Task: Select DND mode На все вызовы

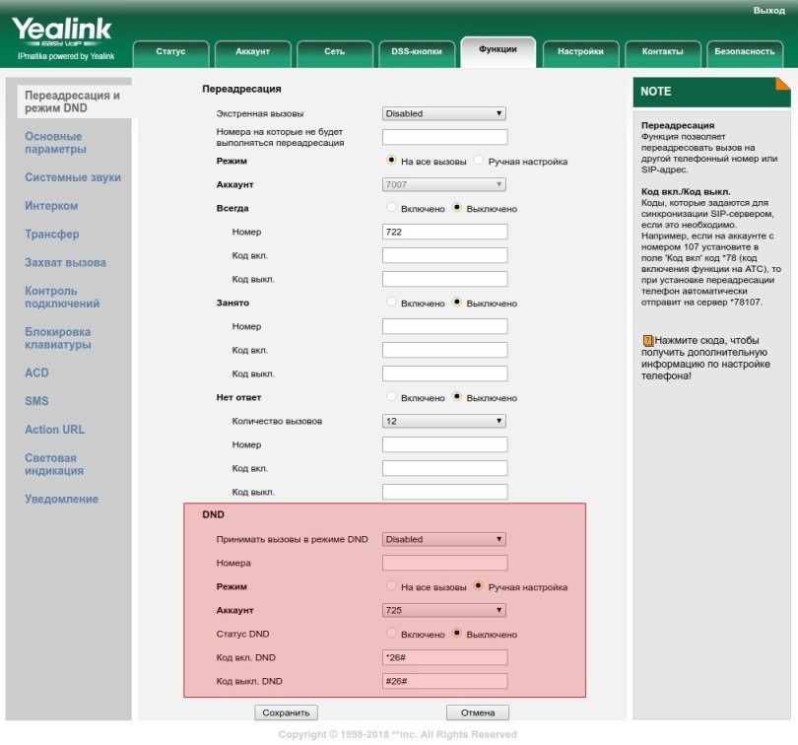Action: [x=391, y=585]
